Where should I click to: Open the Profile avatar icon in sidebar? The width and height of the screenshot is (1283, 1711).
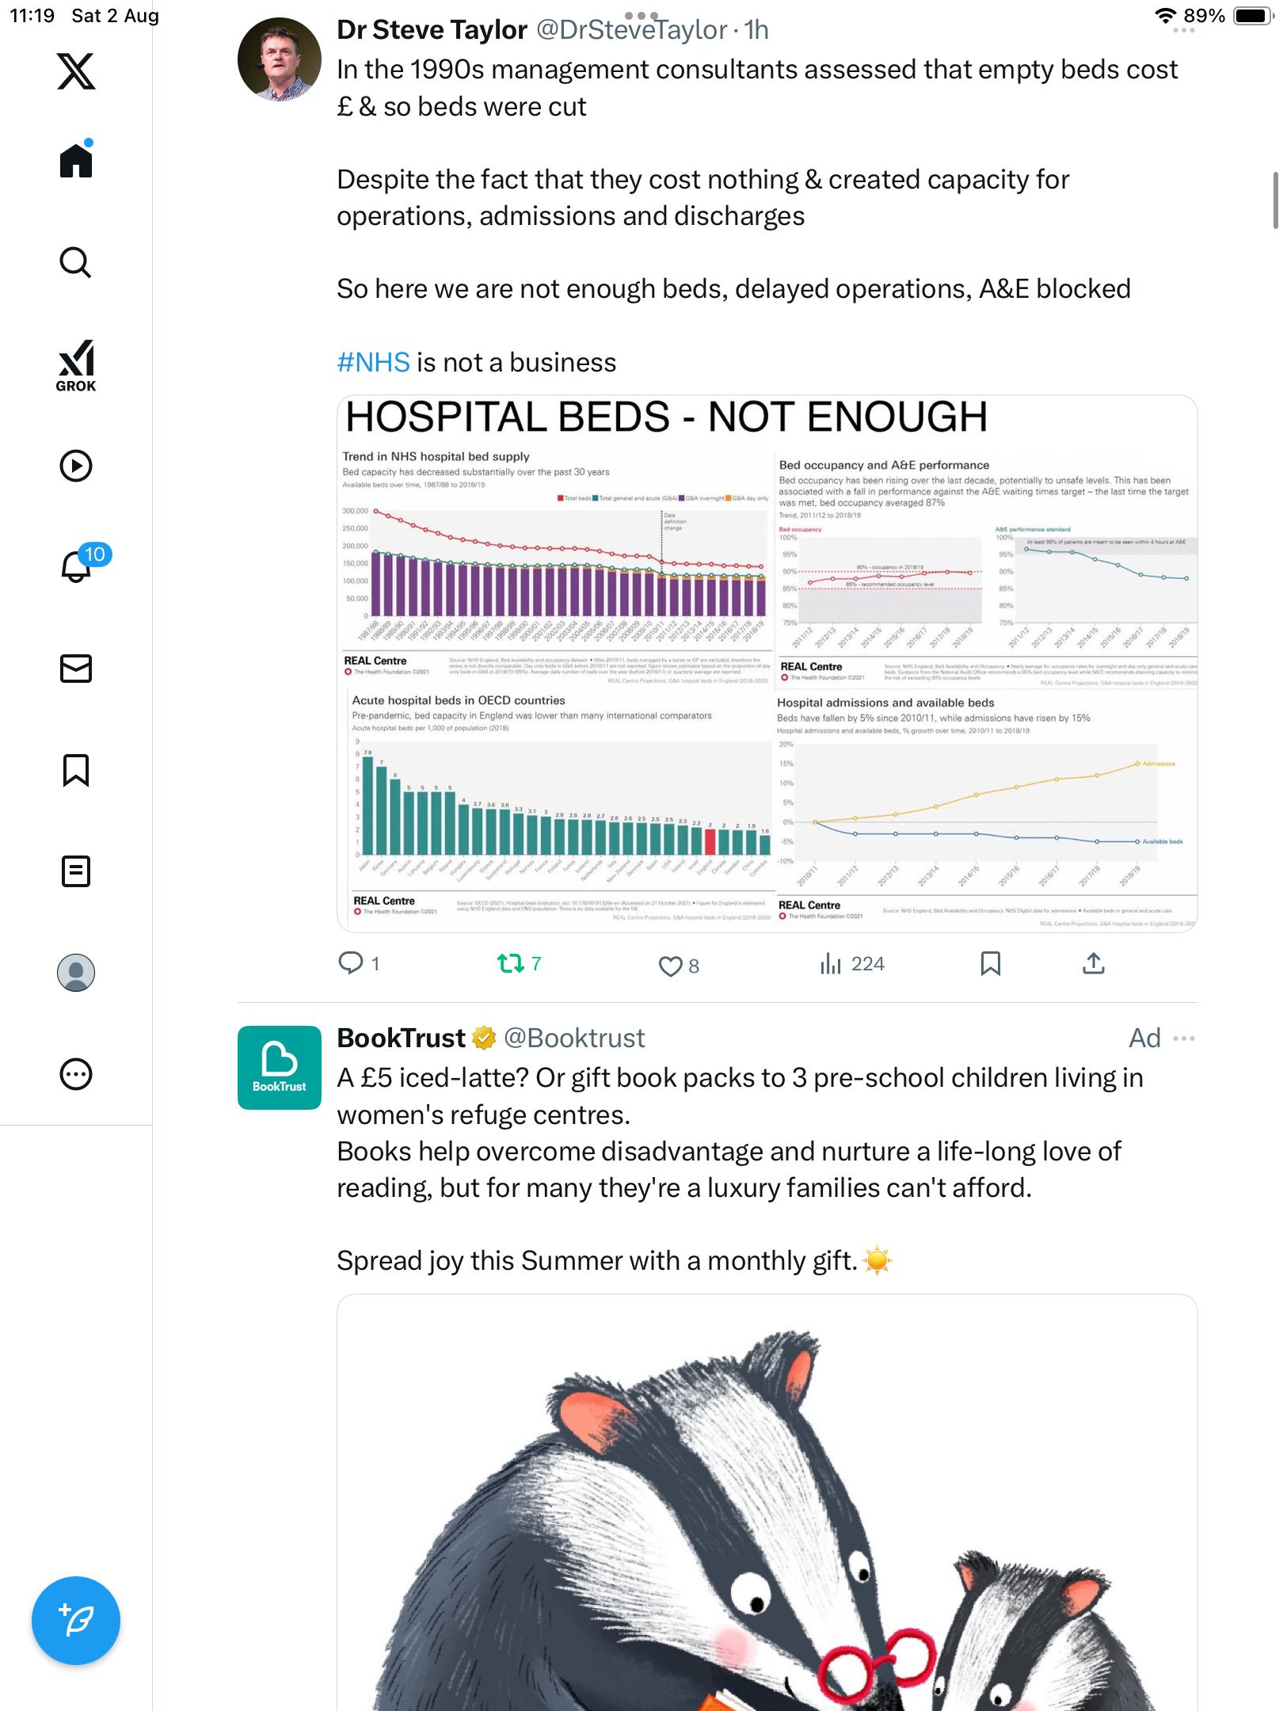[x=76, y=973]
